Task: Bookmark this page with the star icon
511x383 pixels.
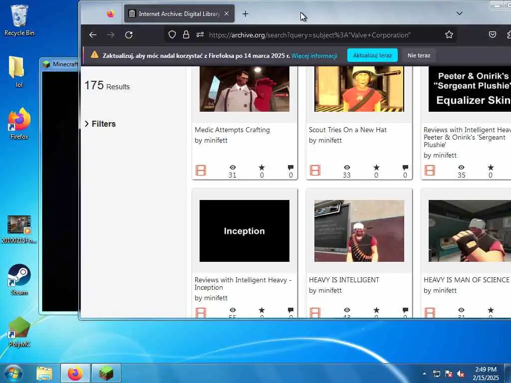Action: [x=449, y=34]
